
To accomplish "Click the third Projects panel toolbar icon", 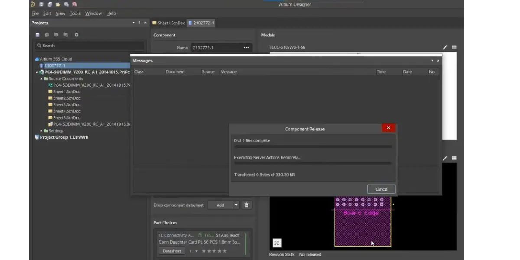I will [x=56, y=35].
